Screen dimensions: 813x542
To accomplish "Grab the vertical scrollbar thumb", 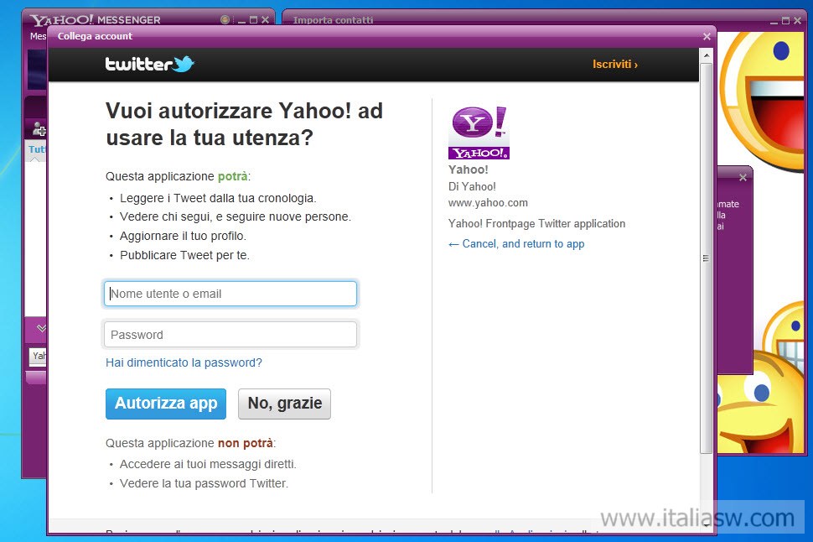I will [706, 258].
